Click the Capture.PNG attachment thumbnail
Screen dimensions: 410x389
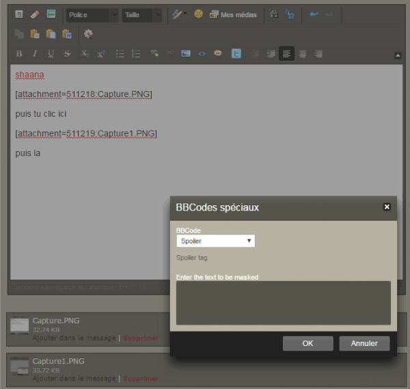pyautogui.click(x=19, y=325)
